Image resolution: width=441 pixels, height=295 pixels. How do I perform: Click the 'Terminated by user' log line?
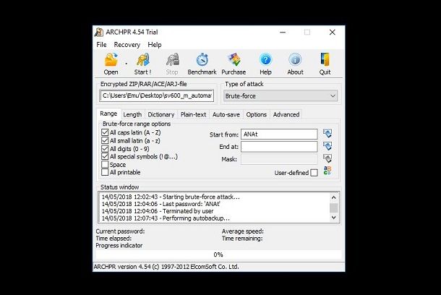158,211
